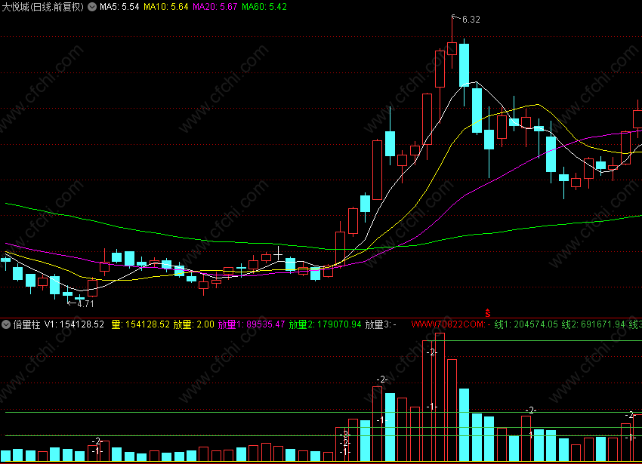Click the 倍量柱 indicator name
Screen dimensions: 642x464
26,324
